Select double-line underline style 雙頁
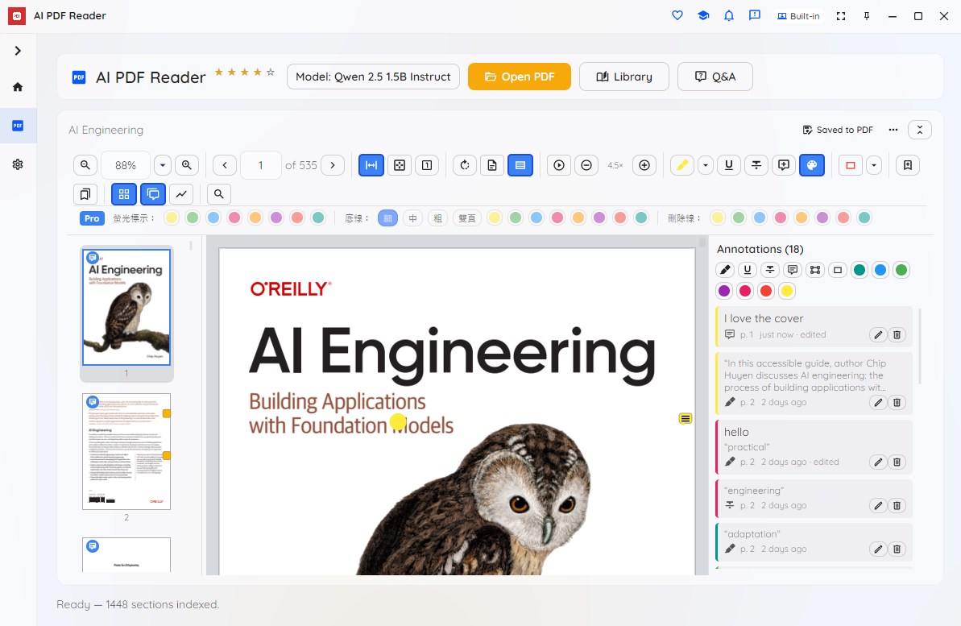 (x=467, y=218)
